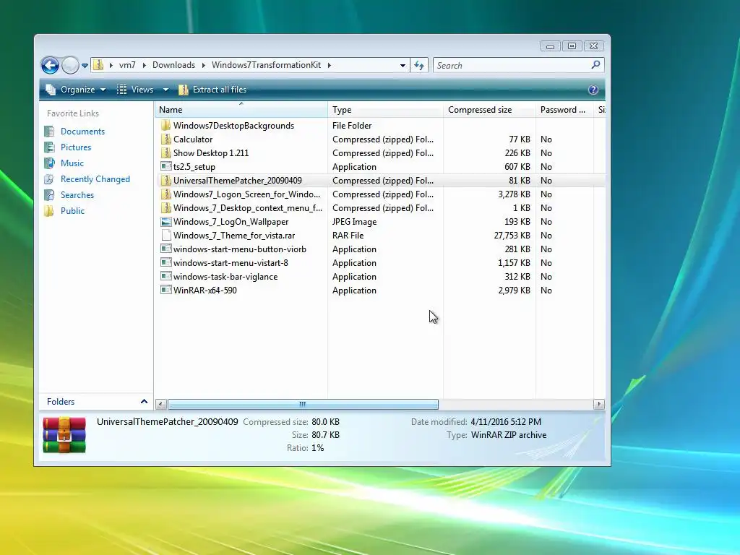Sort by Type column header

(x=385, y=110)
